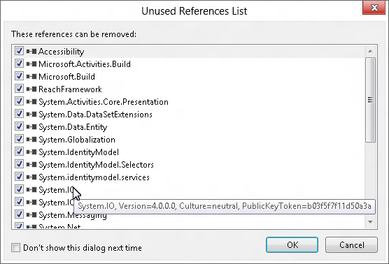Click the vertical scrollbar thumb
This screenshot has height=264, width=389.
370,100
